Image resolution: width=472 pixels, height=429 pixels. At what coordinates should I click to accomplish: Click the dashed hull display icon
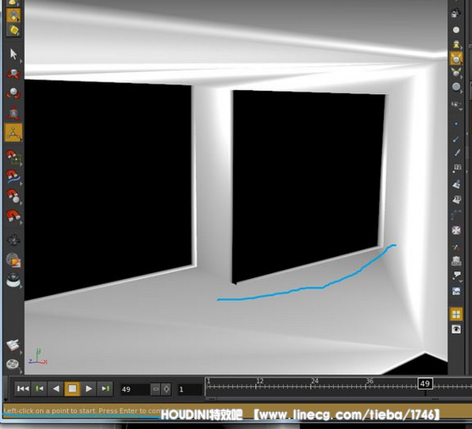[457, 214]
